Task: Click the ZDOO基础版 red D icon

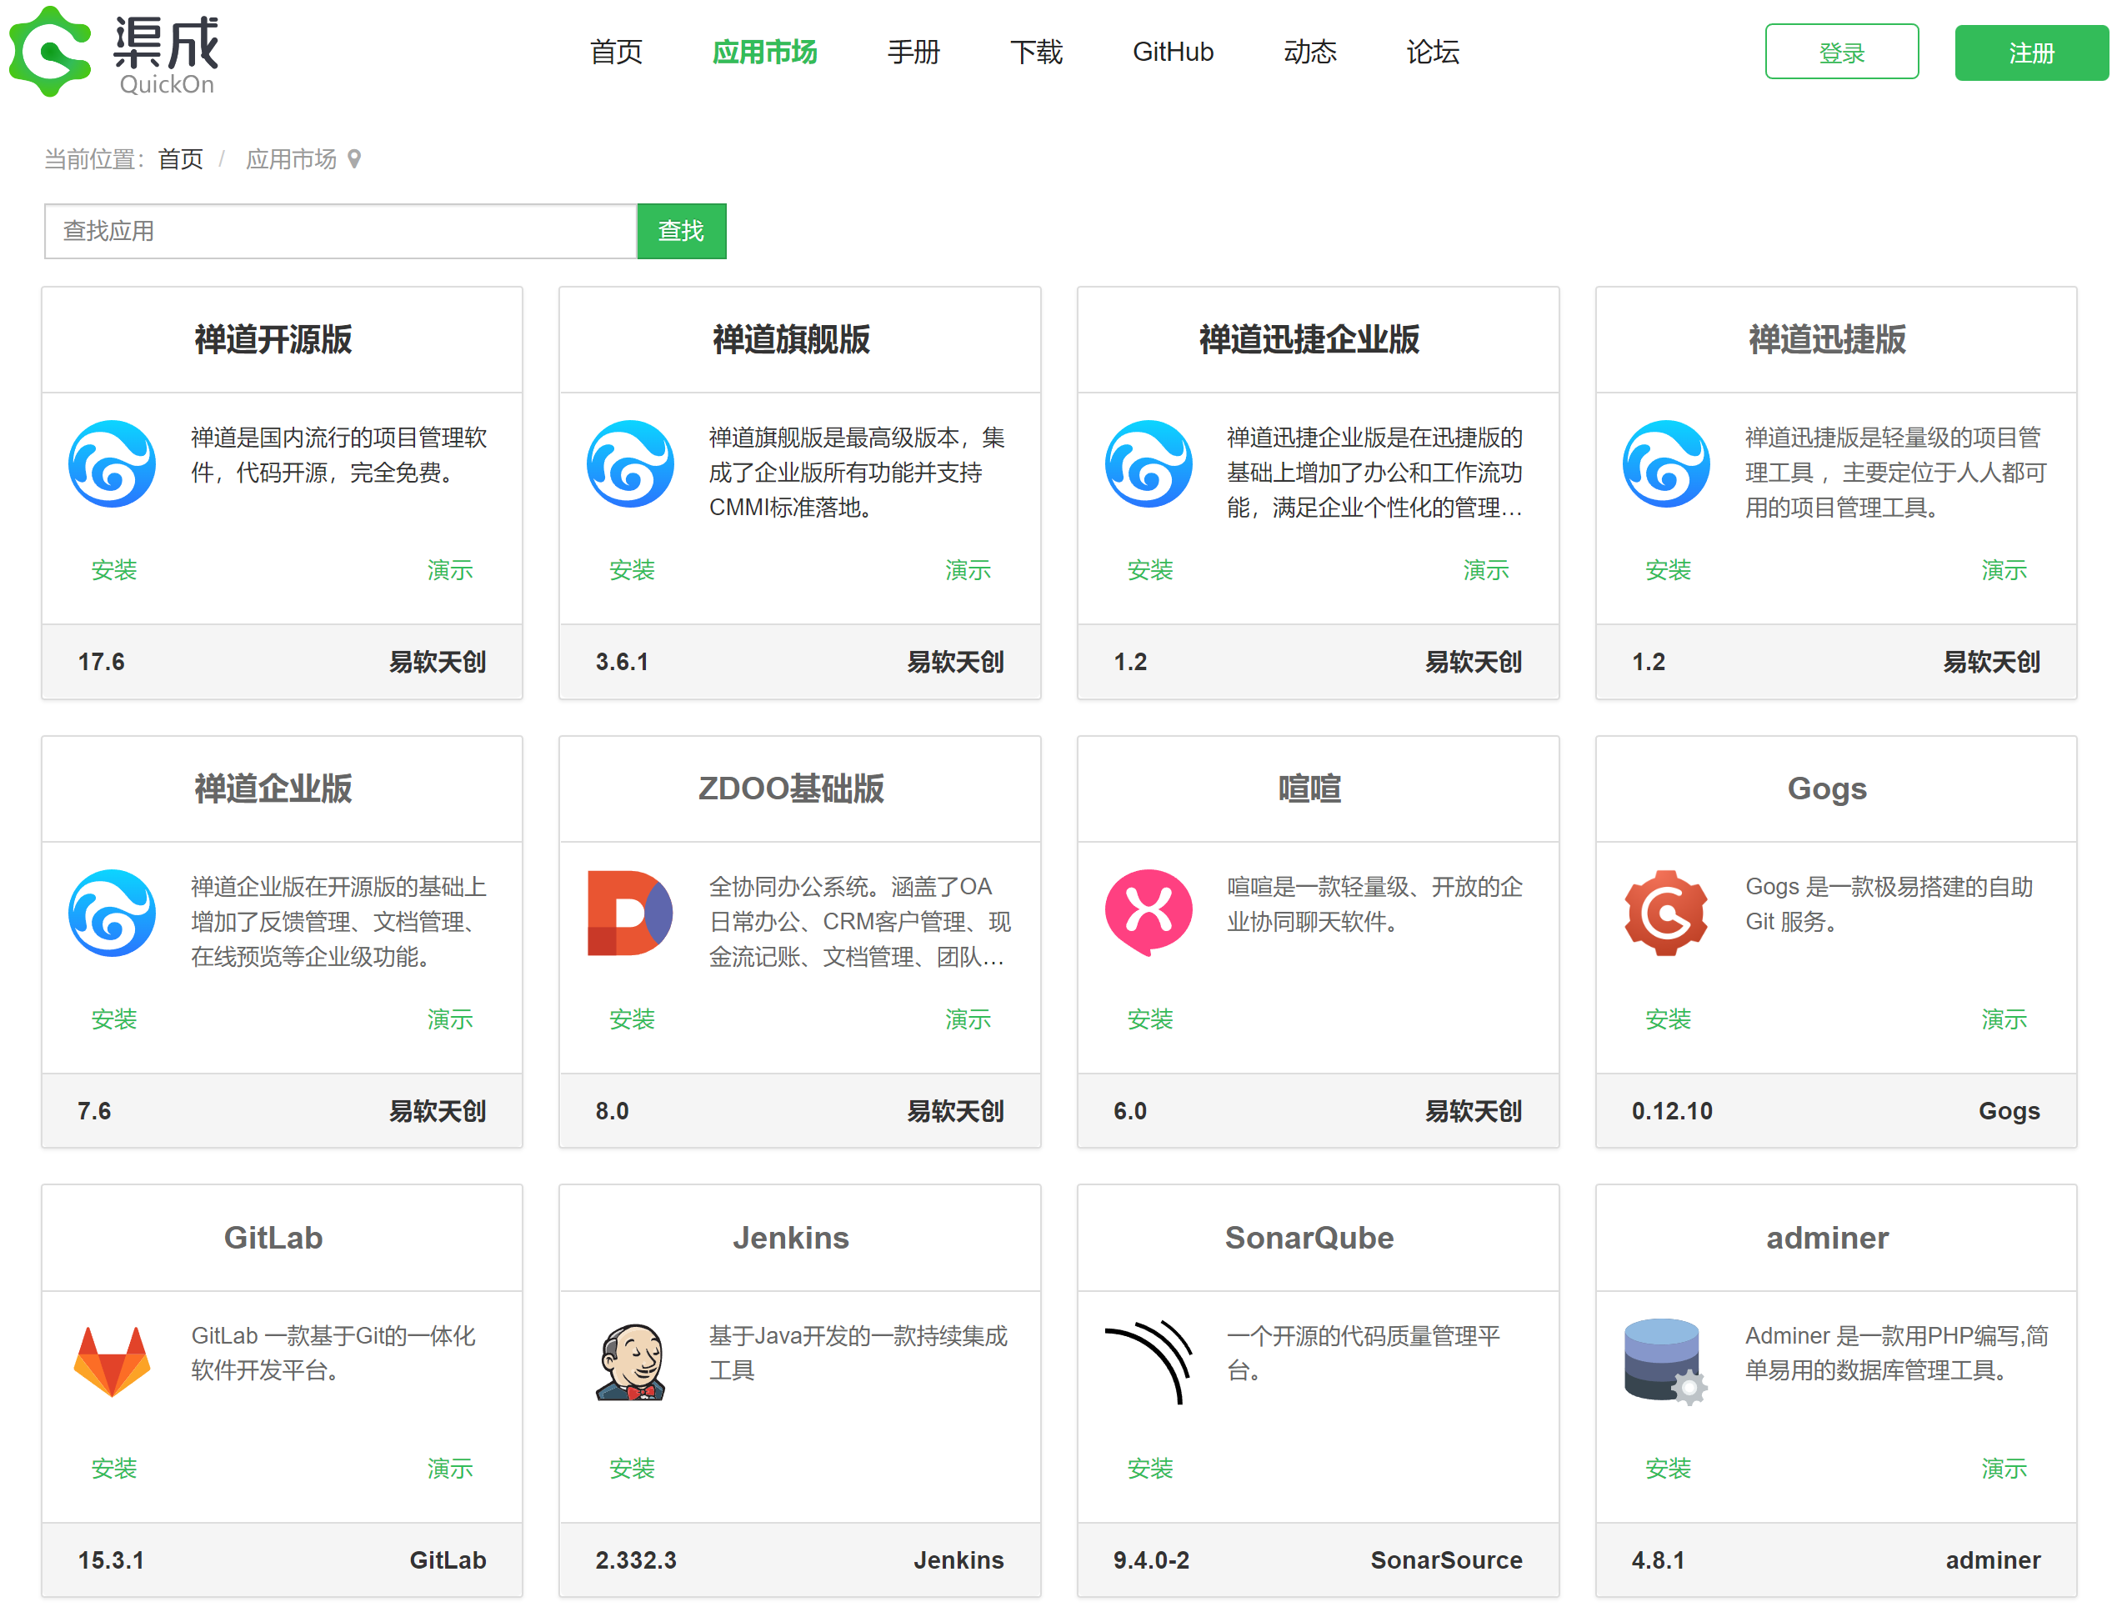Action: click(630, 913)
